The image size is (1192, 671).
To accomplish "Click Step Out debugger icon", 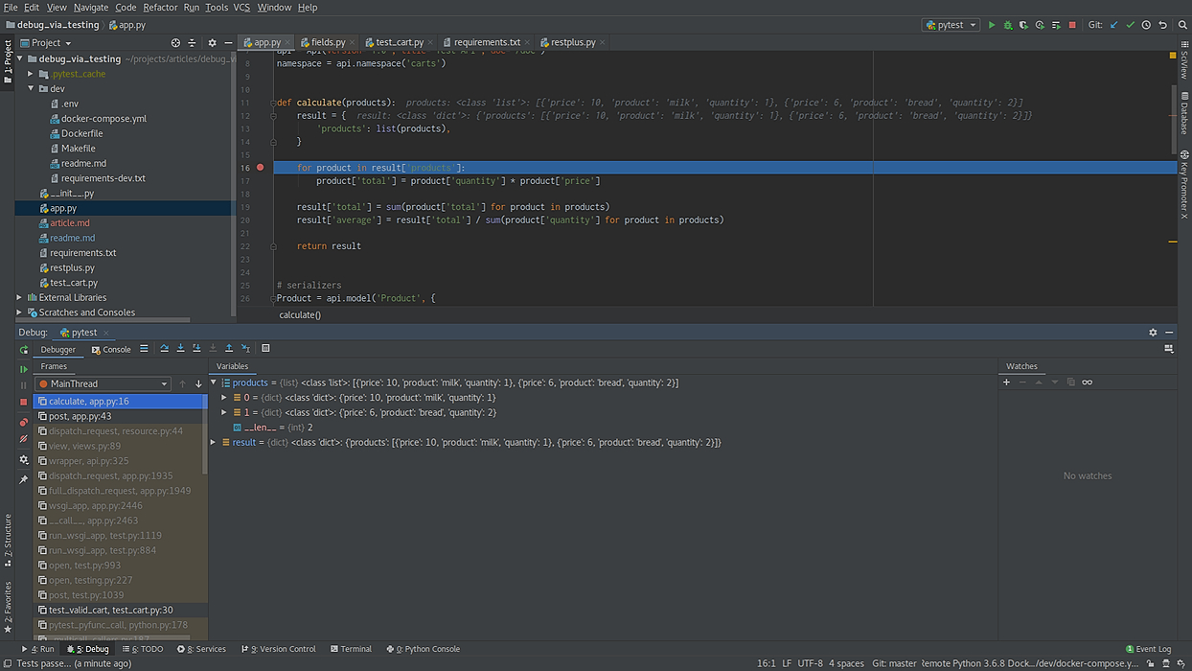I will coord(229,349).
